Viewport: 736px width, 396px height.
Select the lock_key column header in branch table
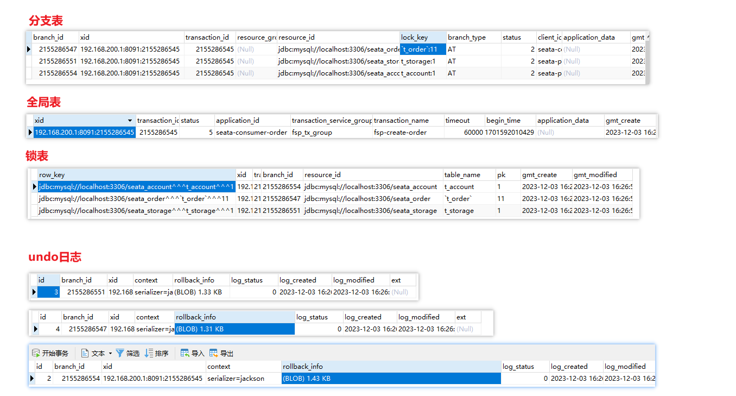(x=423, y=37)
